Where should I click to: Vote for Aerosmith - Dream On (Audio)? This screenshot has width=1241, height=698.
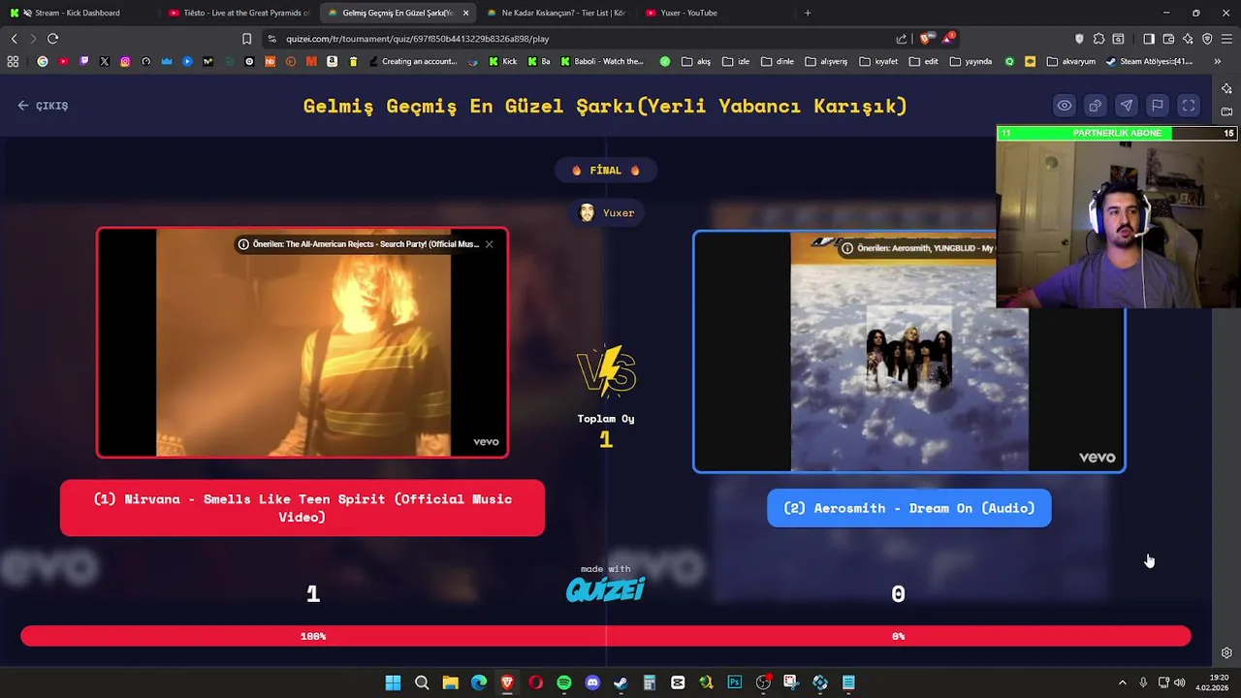point(908,508)
